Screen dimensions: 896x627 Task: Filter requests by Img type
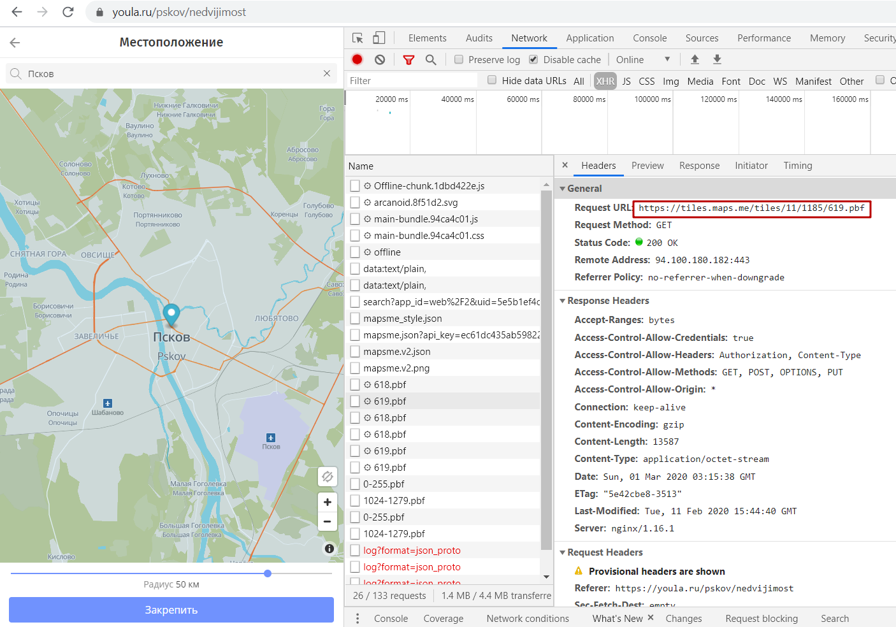click(x=670, y=81)
